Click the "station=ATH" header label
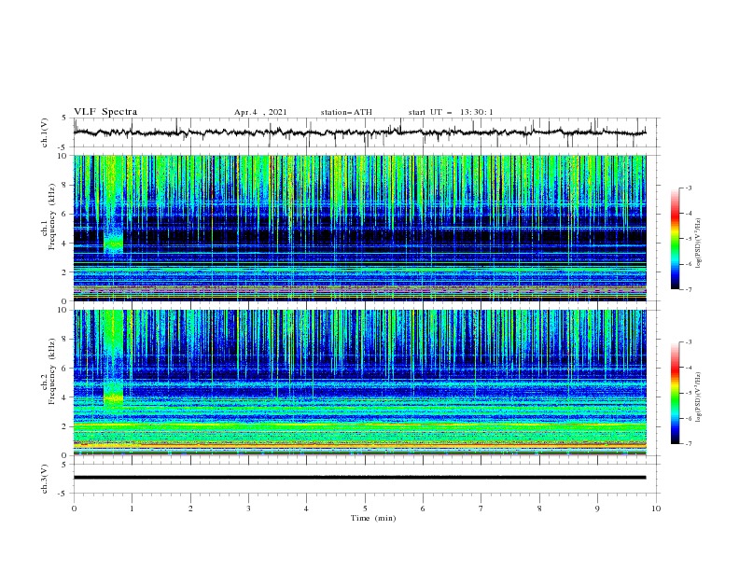Image resolution: width=739 pixels, height=571 pixels. coord(346,112)
